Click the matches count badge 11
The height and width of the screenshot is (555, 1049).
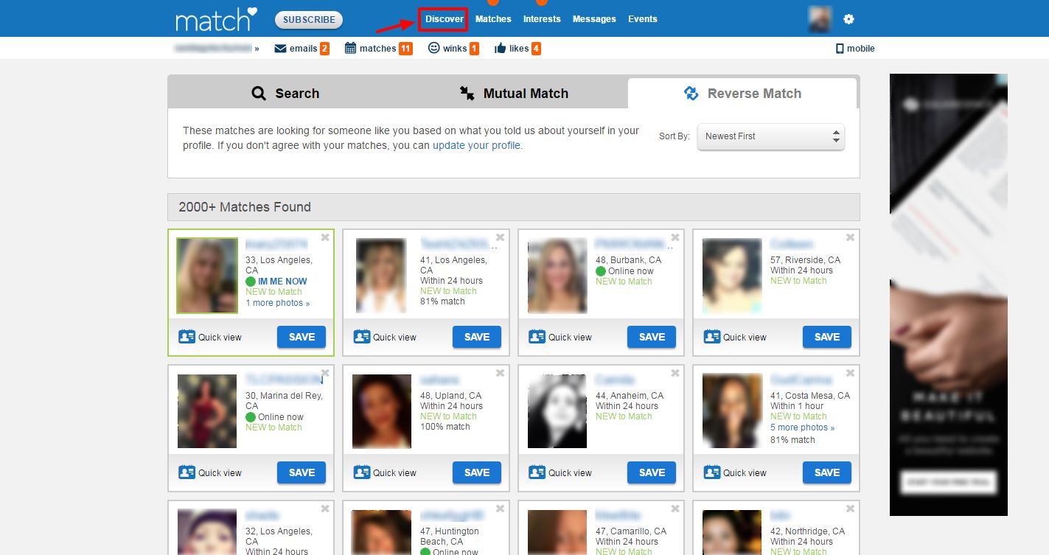(405, 49)
